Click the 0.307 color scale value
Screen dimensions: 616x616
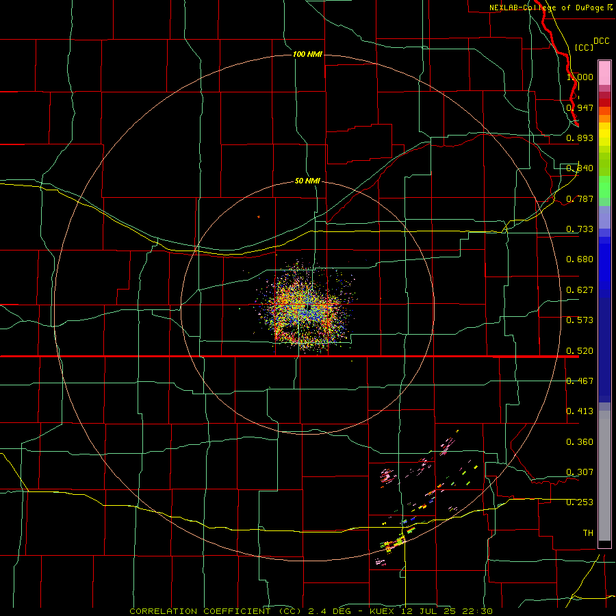[580, 472]
